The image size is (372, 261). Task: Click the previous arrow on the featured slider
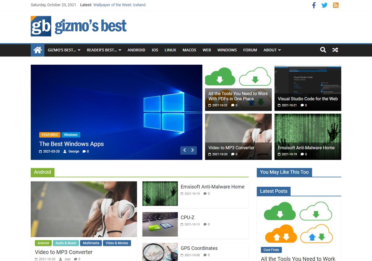184,150
